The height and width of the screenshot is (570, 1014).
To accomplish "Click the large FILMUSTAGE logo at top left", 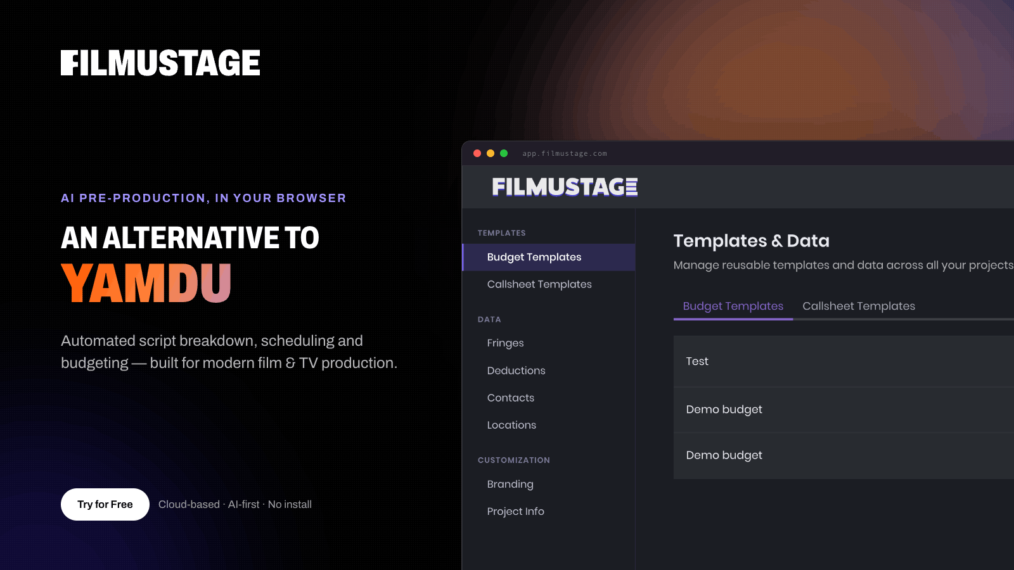I will [x=160, y=63].
